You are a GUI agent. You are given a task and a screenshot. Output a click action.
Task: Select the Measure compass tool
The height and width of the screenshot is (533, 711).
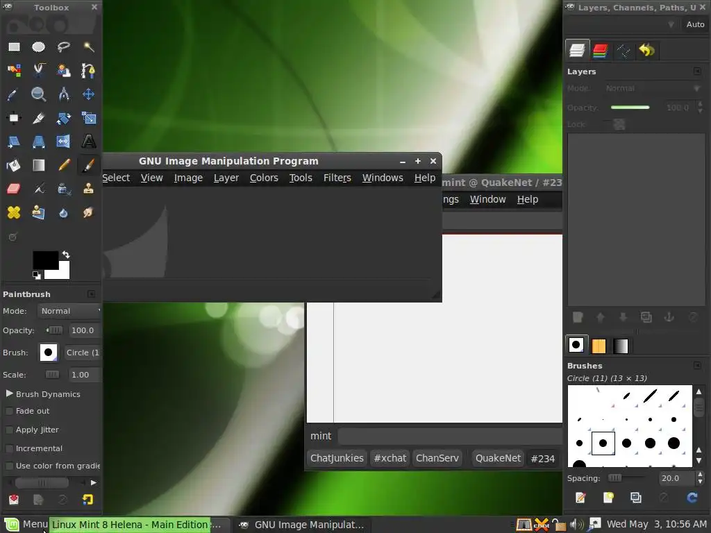[x=63, y=94]
